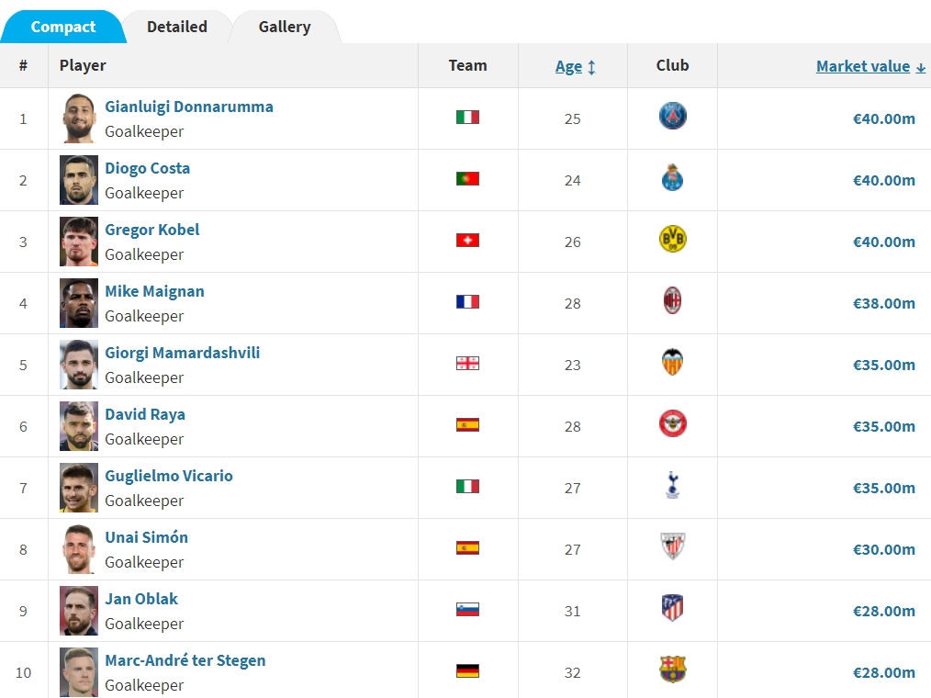
Task: Click the FC Barcelona club crest
Action: pos(673,670)
